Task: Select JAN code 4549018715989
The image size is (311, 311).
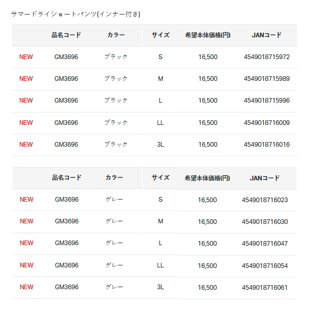Action: [x=266, y=79]
